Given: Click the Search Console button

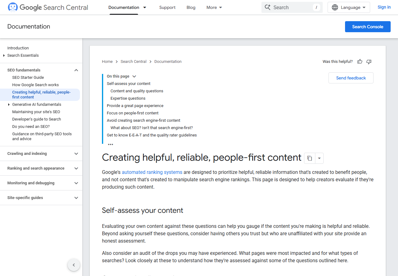Looking at the screenshot, I should coord(368,27).
